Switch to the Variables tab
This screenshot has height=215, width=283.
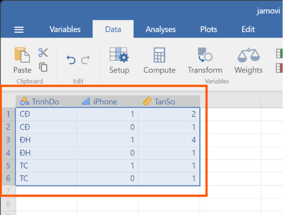pyautogui.click(x=65, y=29)
